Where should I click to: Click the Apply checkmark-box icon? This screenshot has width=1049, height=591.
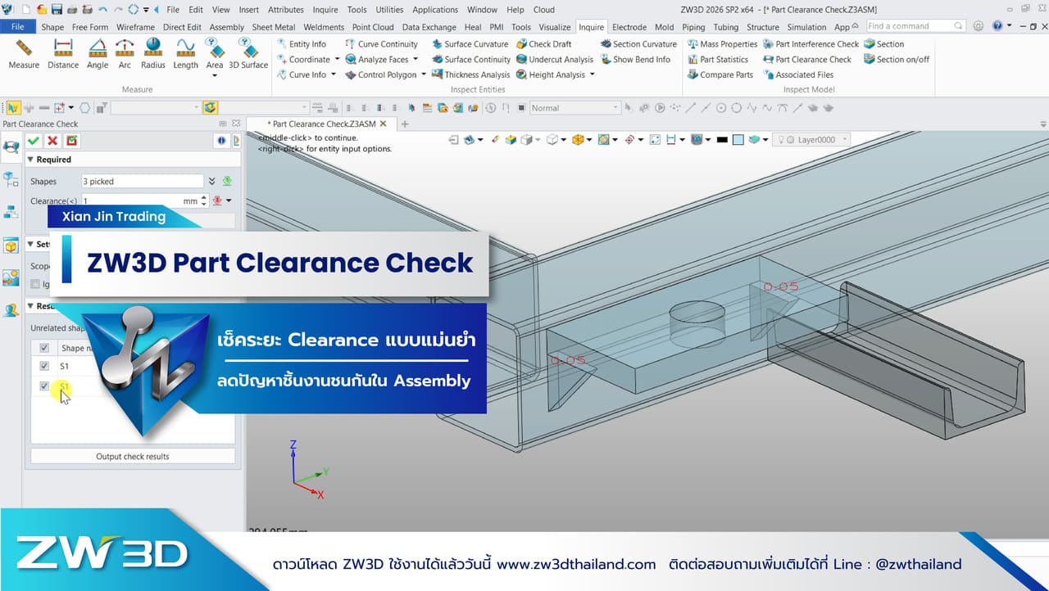(x=72, y=142)
